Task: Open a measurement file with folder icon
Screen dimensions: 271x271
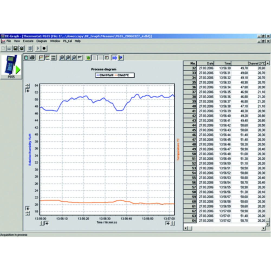Action: (x=9, y=49)
